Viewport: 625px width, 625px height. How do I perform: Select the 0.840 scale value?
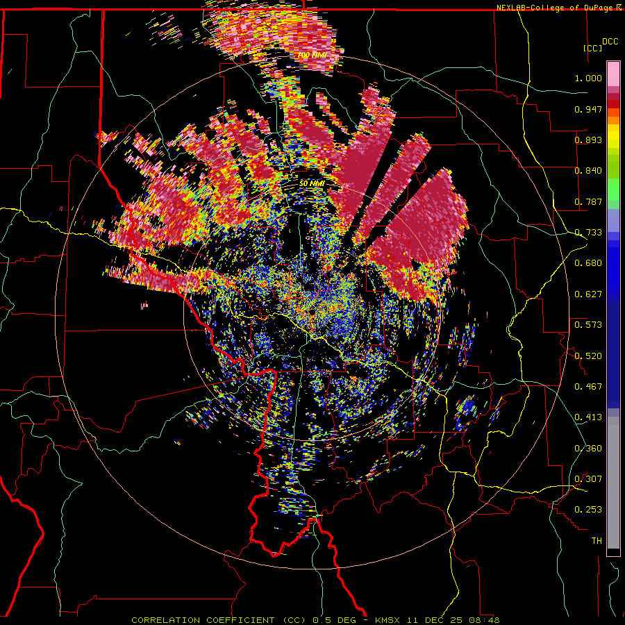coord(588,171)
